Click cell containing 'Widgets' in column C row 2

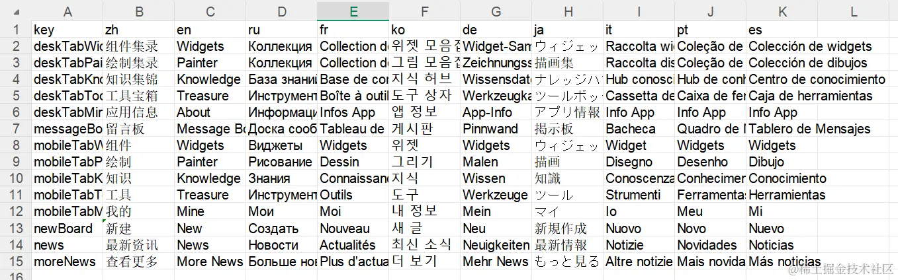tap(210, 46)
